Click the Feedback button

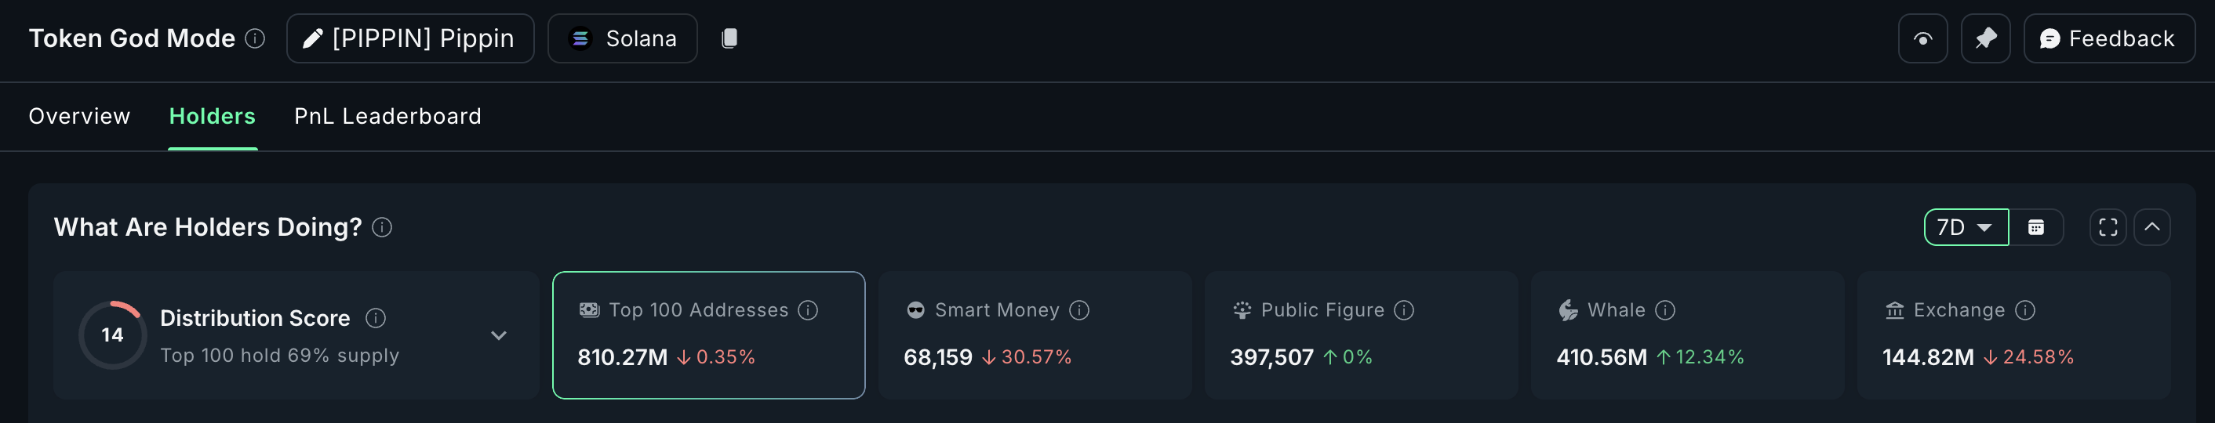click(2108, 38)
